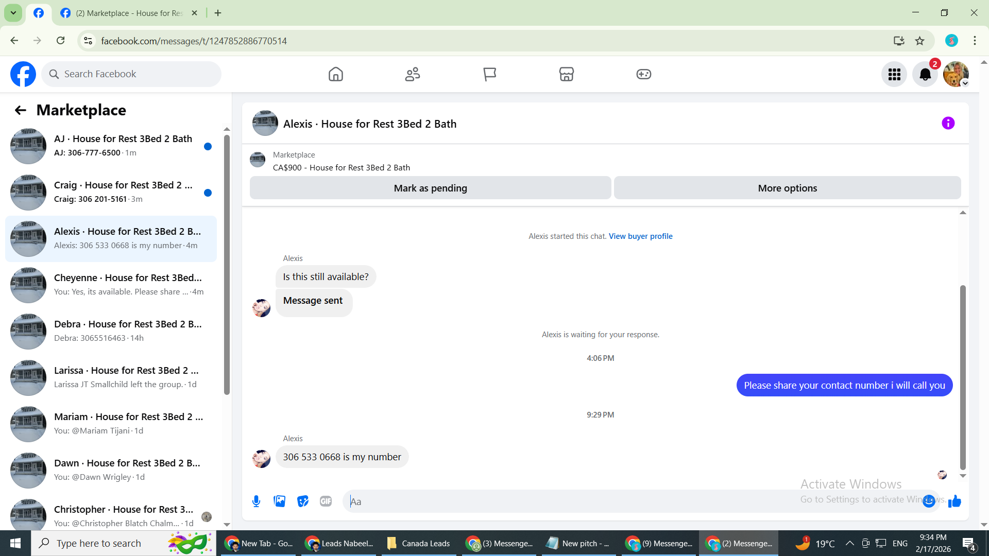Open the Facebook home feed tab

335,75
